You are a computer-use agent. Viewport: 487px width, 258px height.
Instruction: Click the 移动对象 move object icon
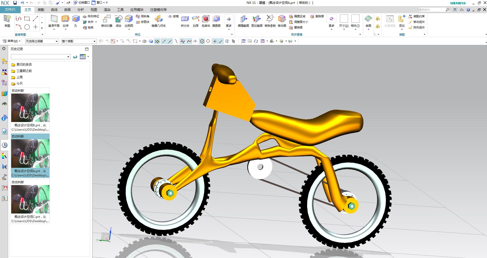pyautogui.click(x=107, y=19)
